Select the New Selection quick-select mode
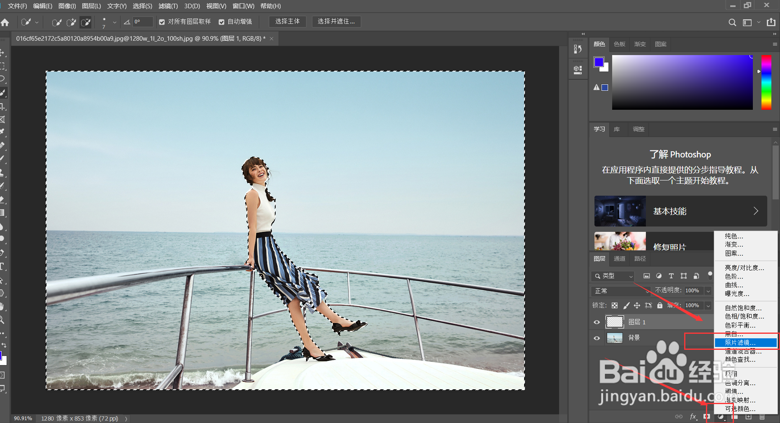The height and width of the screenshot is (423, 780). 56,22
